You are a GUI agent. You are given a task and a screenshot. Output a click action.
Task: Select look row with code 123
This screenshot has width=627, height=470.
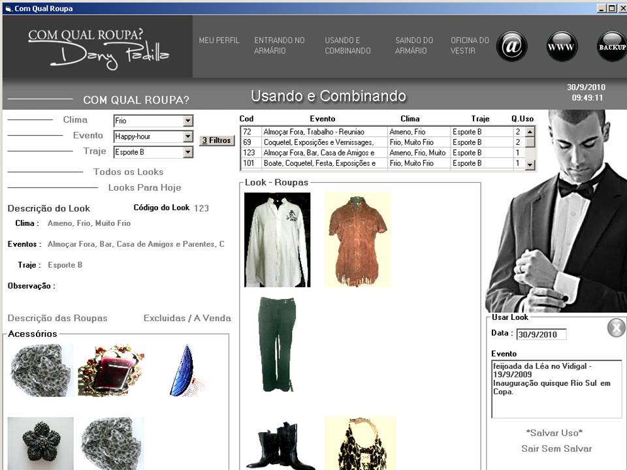[x=383, y=153]
